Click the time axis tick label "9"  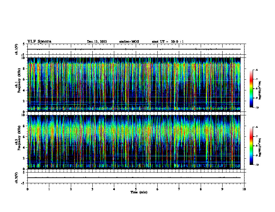coord(222,189)
